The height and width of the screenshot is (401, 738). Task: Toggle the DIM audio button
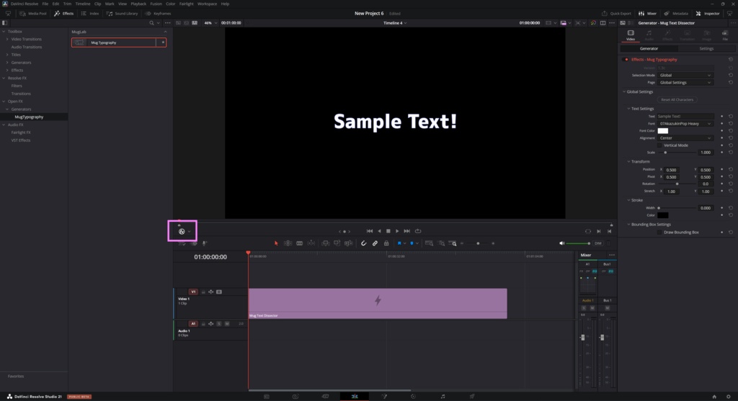(x=597, y=243)
